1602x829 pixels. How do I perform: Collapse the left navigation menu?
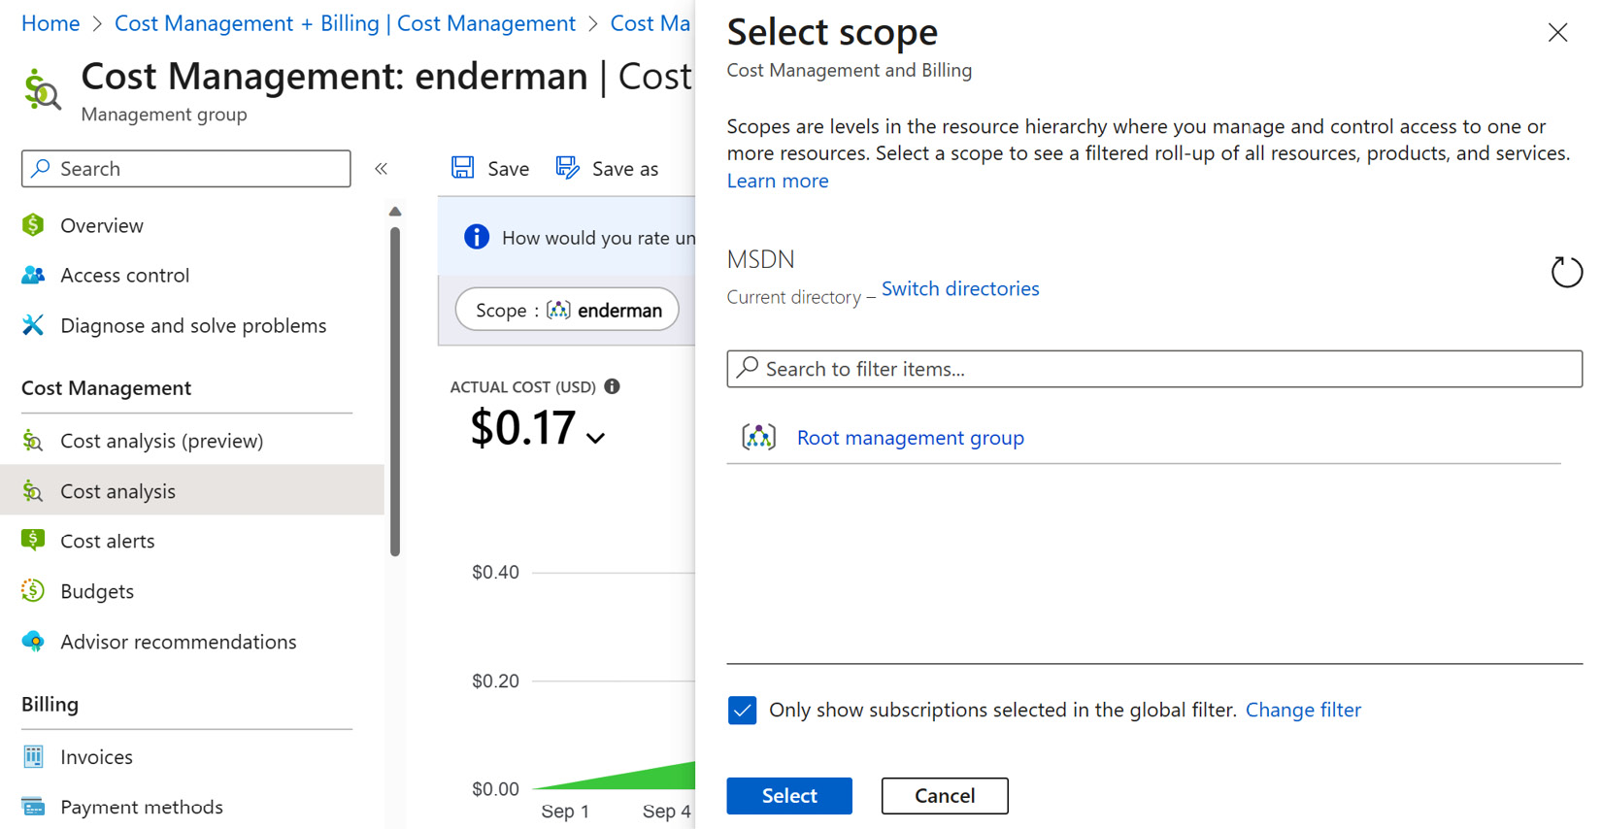[382, 169]
